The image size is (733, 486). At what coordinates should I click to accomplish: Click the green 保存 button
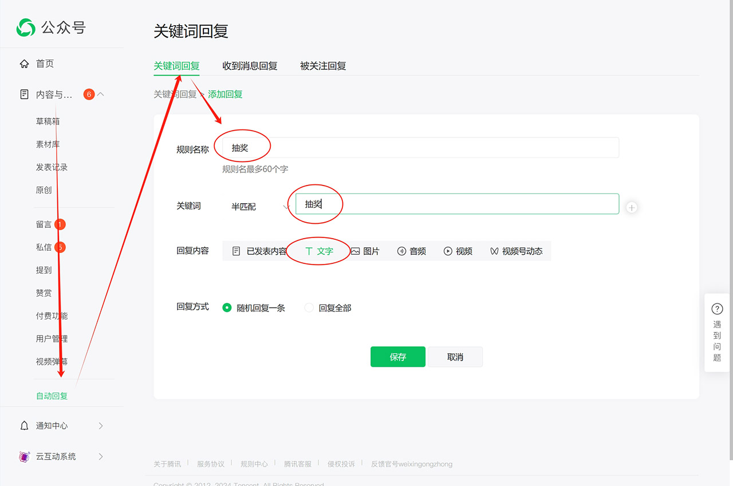(x=397, y=357)
